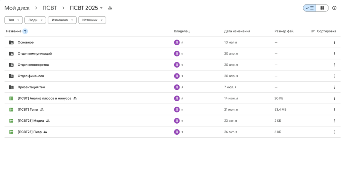Screen dimensions: 343x180
Task: Switch to grid layout view
Action: [x=322, y=8]
